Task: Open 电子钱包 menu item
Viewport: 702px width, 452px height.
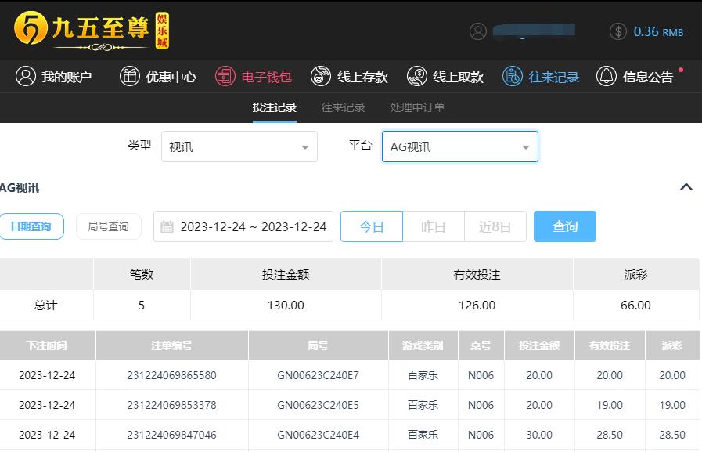Action: (254, 77)
